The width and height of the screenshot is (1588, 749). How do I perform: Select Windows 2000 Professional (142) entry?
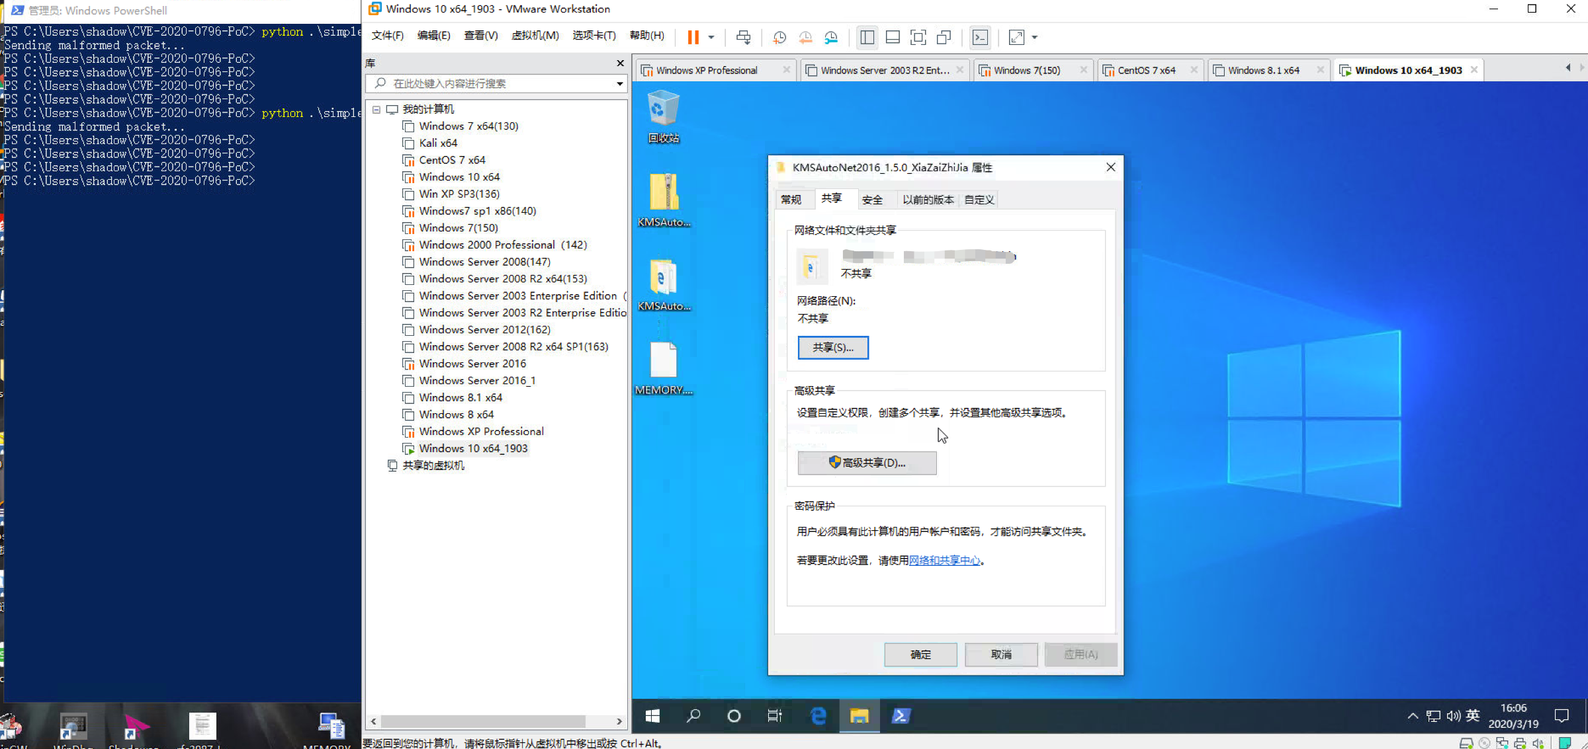point(503,245)
